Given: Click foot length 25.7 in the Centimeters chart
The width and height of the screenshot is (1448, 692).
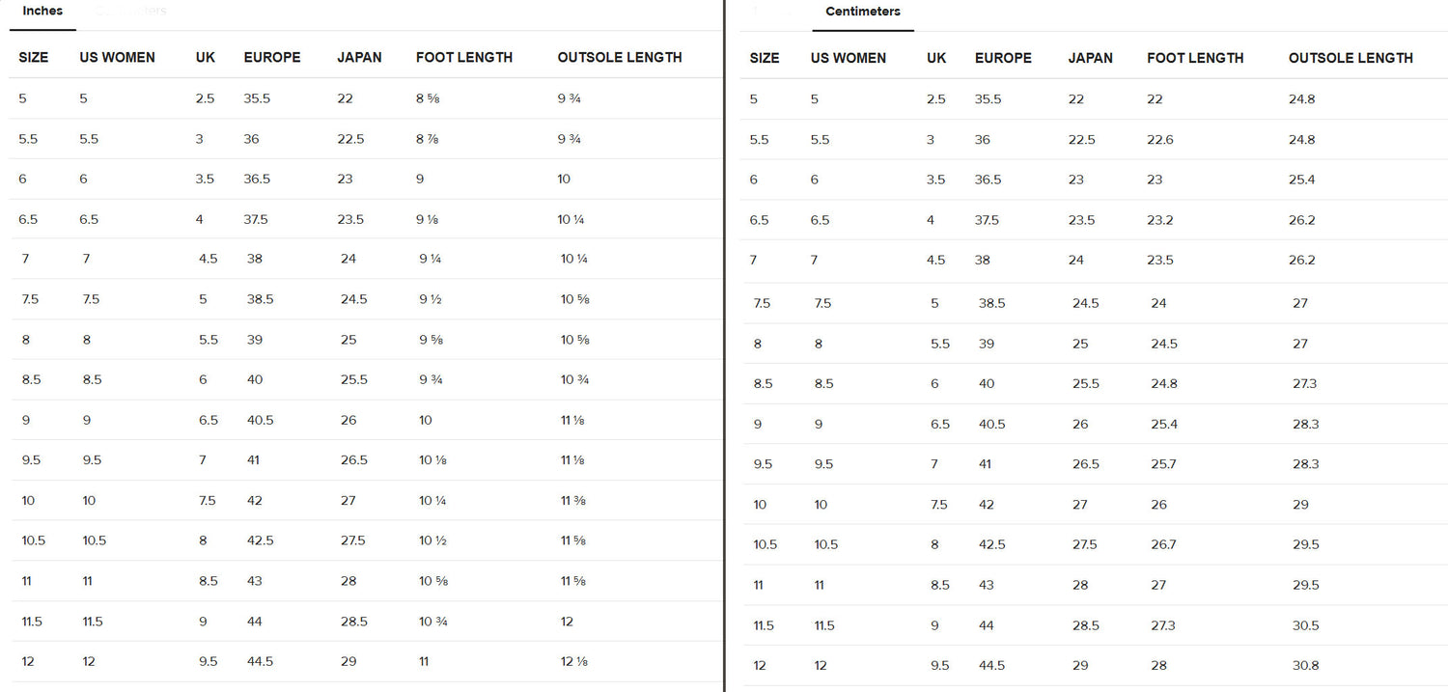Looking at the screenshot, I should (x=1163, y=464).
